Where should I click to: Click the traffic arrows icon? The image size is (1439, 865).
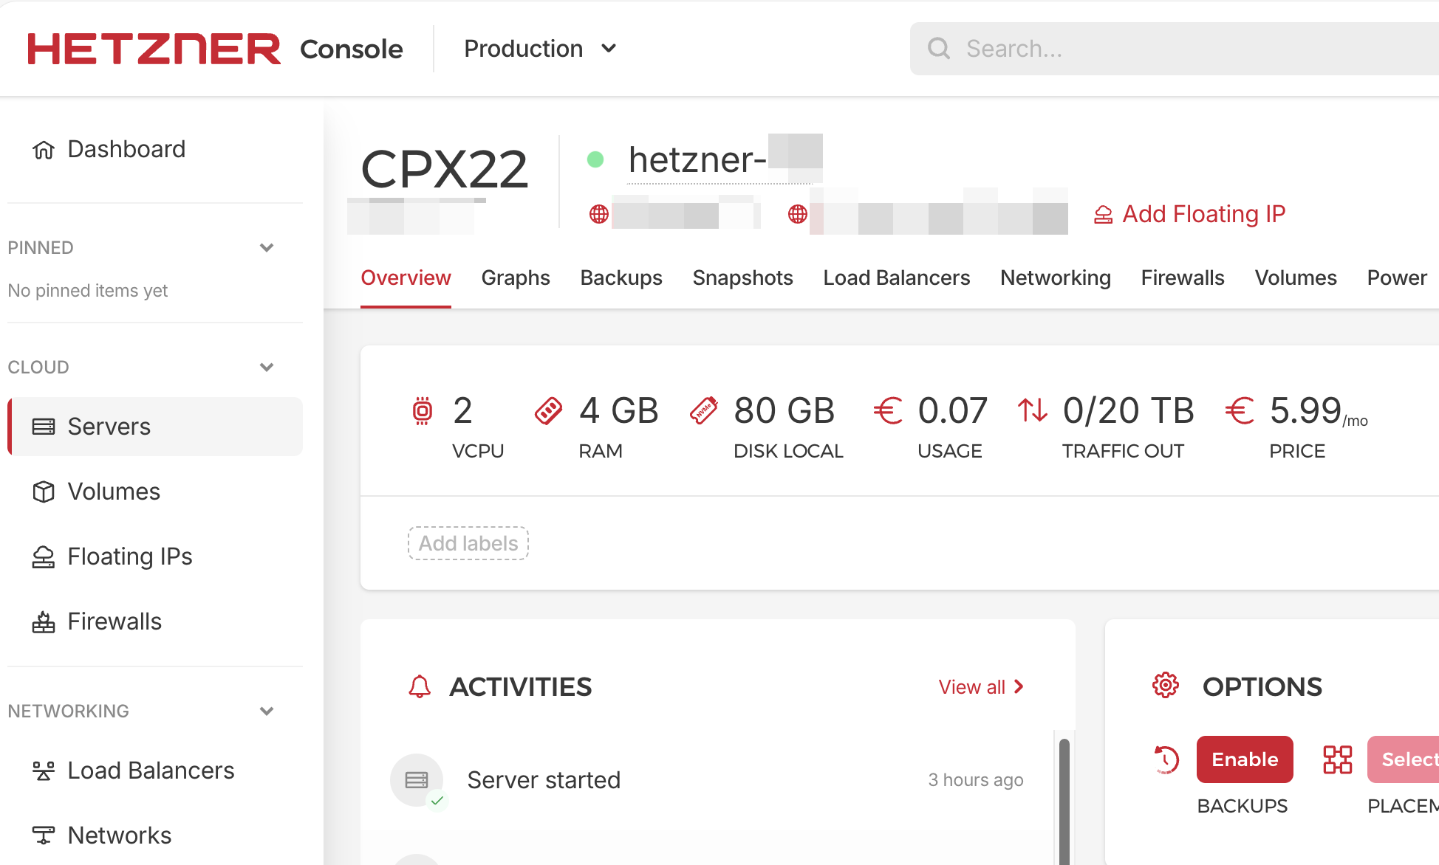pyautogui.click(x=1033, y=410)
